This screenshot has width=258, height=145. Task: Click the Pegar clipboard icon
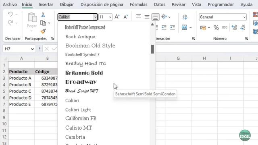32,17
